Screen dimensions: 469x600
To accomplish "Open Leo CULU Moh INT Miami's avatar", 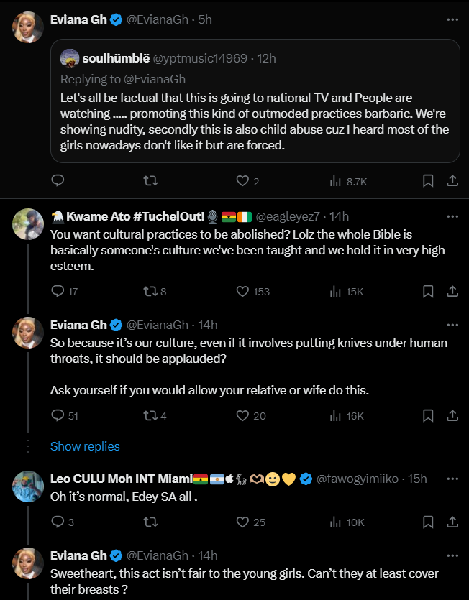I will pos(29,486).
